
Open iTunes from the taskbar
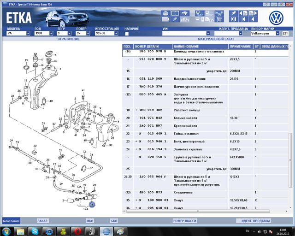[x=49, y=232]
